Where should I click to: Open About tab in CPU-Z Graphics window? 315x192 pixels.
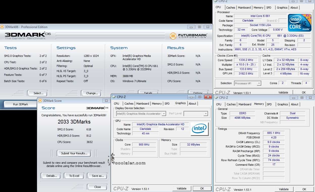coord(192,104)
